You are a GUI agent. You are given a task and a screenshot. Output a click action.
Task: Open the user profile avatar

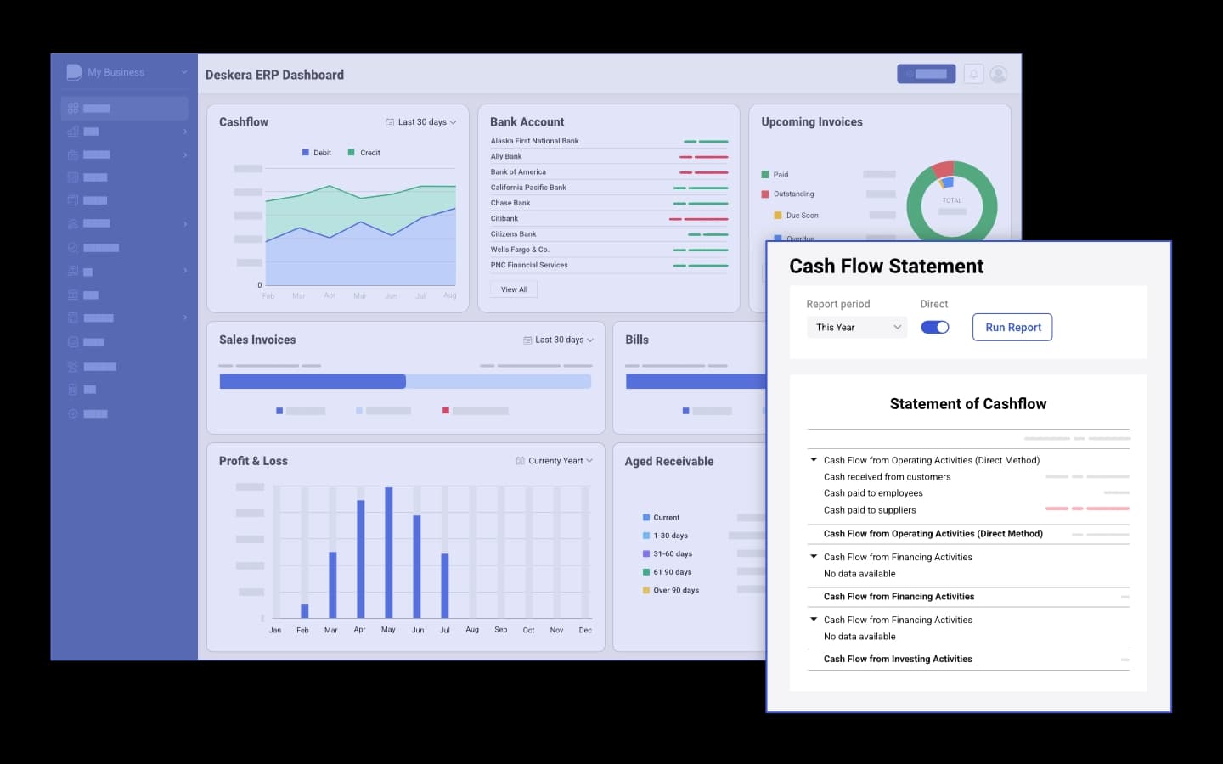(999, 75)
